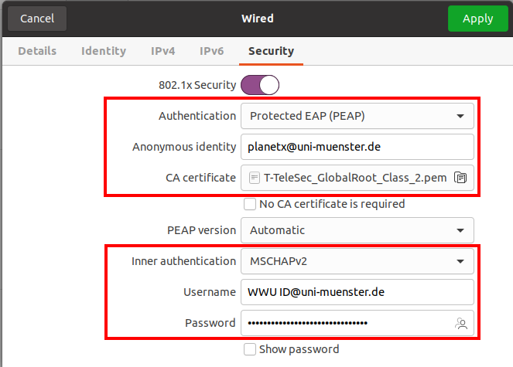Click the certificate document icon in CA field
Viewport: 513px width, 367px height.
point(255,178)
